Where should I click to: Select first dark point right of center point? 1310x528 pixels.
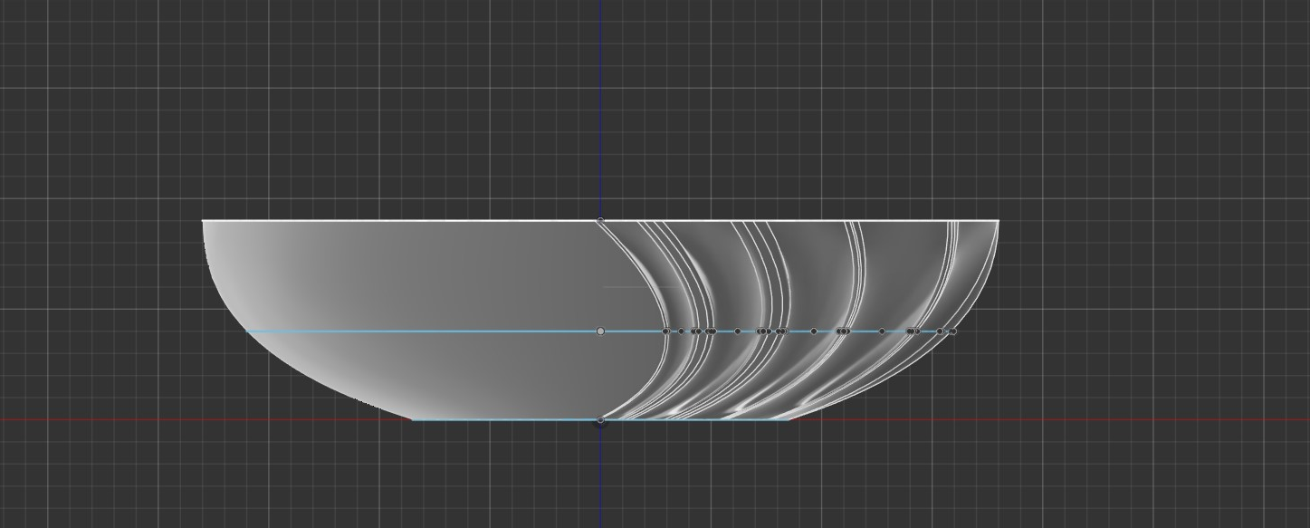point(666,331)
